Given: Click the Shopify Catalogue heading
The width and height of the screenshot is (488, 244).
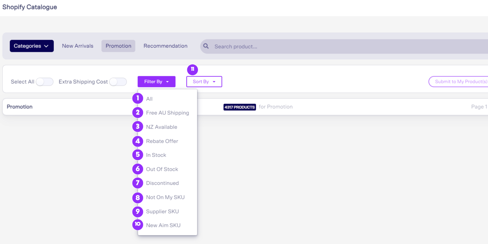Looking at the screenshot, I should pyautogui.click(x=30, y=7).
